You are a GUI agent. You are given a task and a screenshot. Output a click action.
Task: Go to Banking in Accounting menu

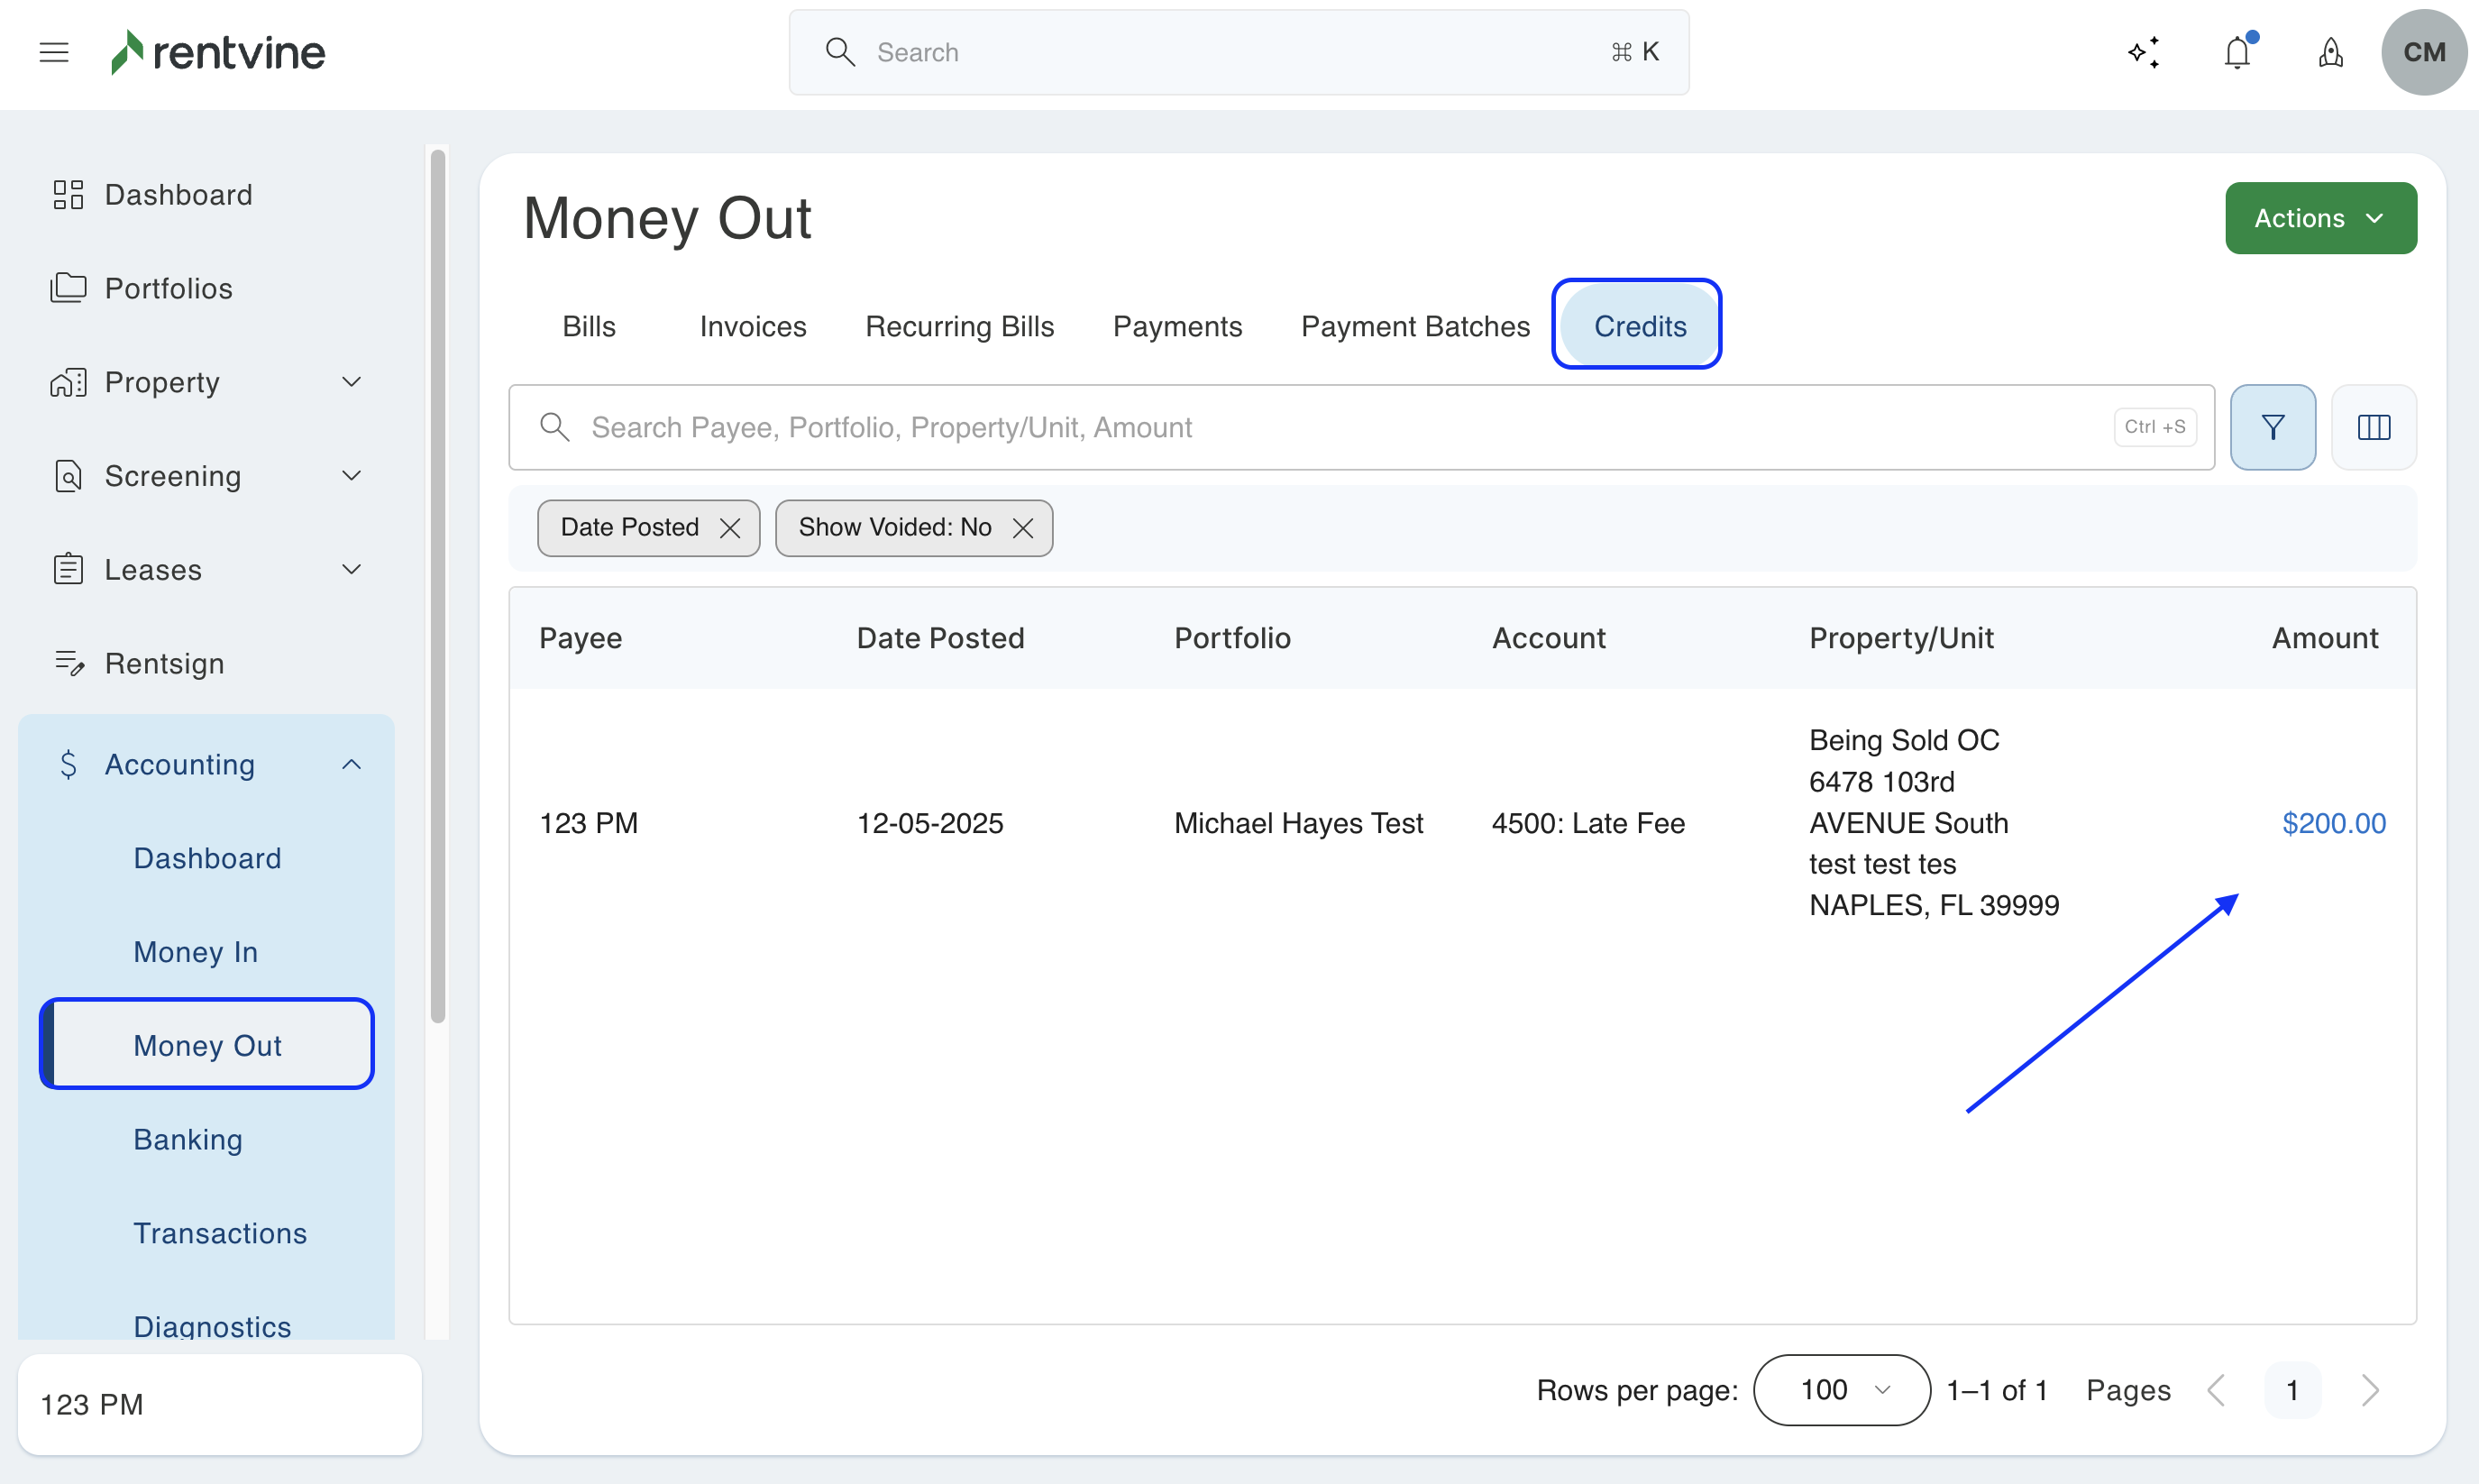click(188, 1139)
